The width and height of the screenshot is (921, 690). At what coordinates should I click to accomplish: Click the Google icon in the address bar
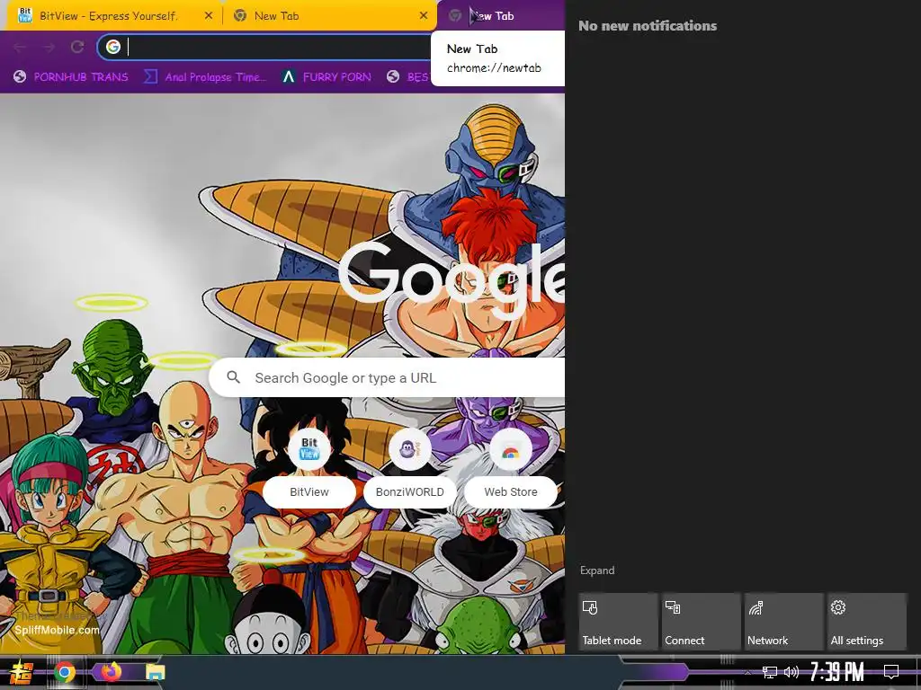[113, 47]
